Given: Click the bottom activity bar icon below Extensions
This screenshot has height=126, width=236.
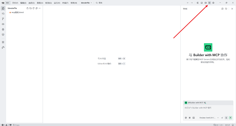Looking at the screenshot, I should coord(3,48).
